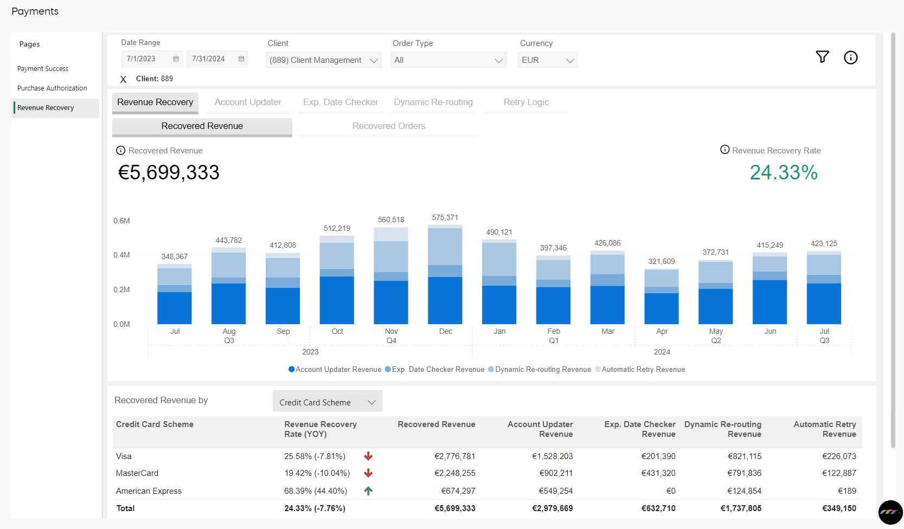904x529 pixels.
Task: Select the American Express row label
Action: 149,491
